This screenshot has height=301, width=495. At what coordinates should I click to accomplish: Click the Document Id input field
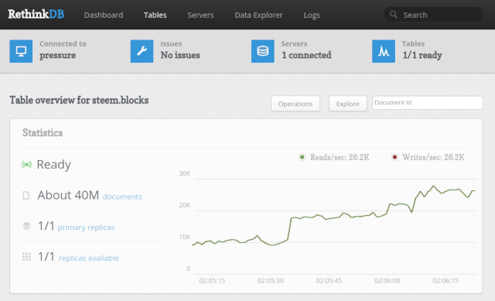427,103
